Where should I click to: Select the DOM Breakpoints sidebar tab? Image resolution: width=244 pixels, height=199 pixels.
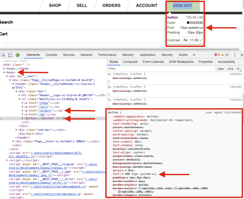tap(181, 62)
